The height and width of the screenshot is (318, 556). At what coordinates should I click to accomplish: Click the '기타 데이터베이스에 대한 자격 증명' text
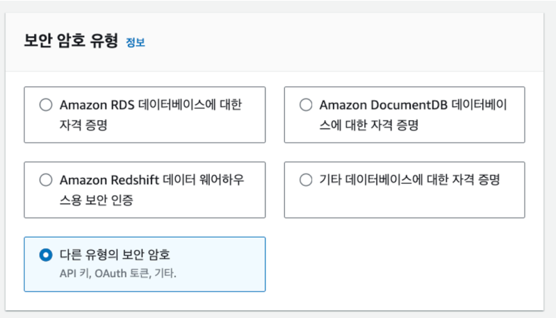point(409,180)
